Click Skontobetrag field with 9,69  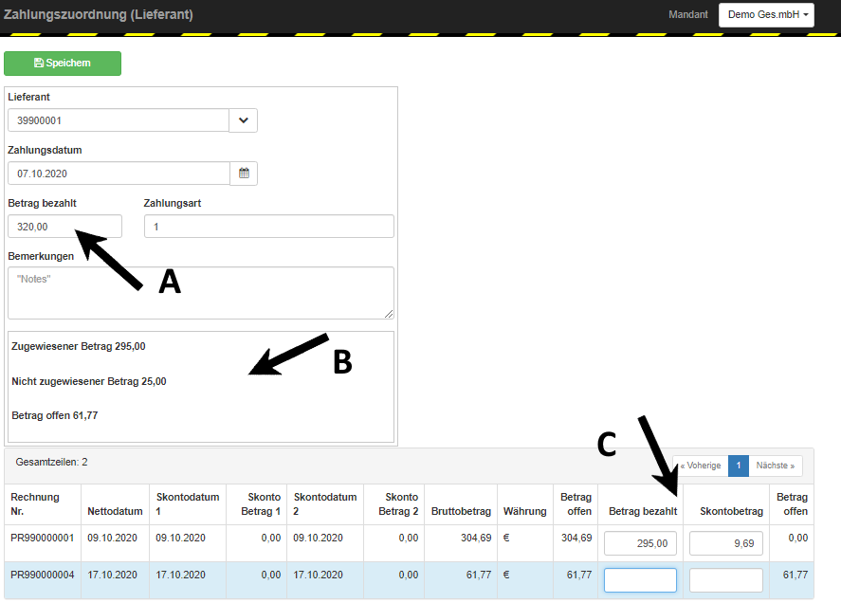pos(725,543)
